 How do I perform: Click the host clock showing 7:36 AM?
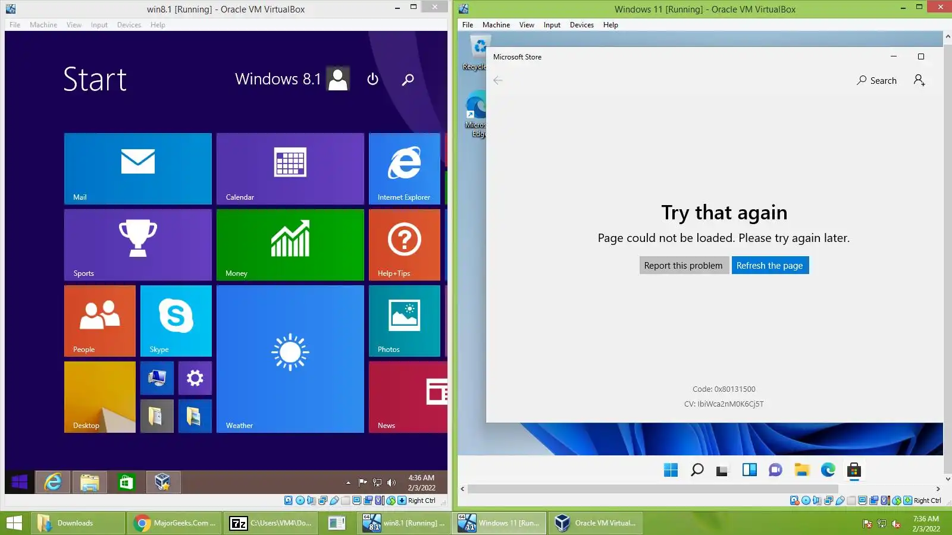(x=926, y=524)
